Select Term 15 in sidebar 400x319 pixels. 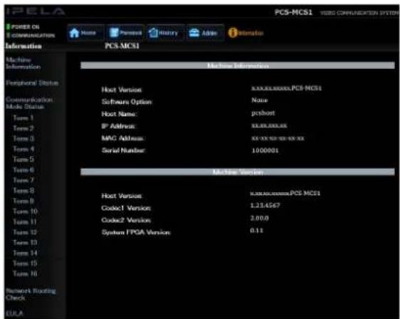25,263
